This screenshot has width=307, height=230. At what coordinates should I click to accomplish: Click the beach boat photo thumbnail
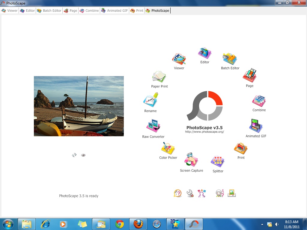tap(79, 106)
